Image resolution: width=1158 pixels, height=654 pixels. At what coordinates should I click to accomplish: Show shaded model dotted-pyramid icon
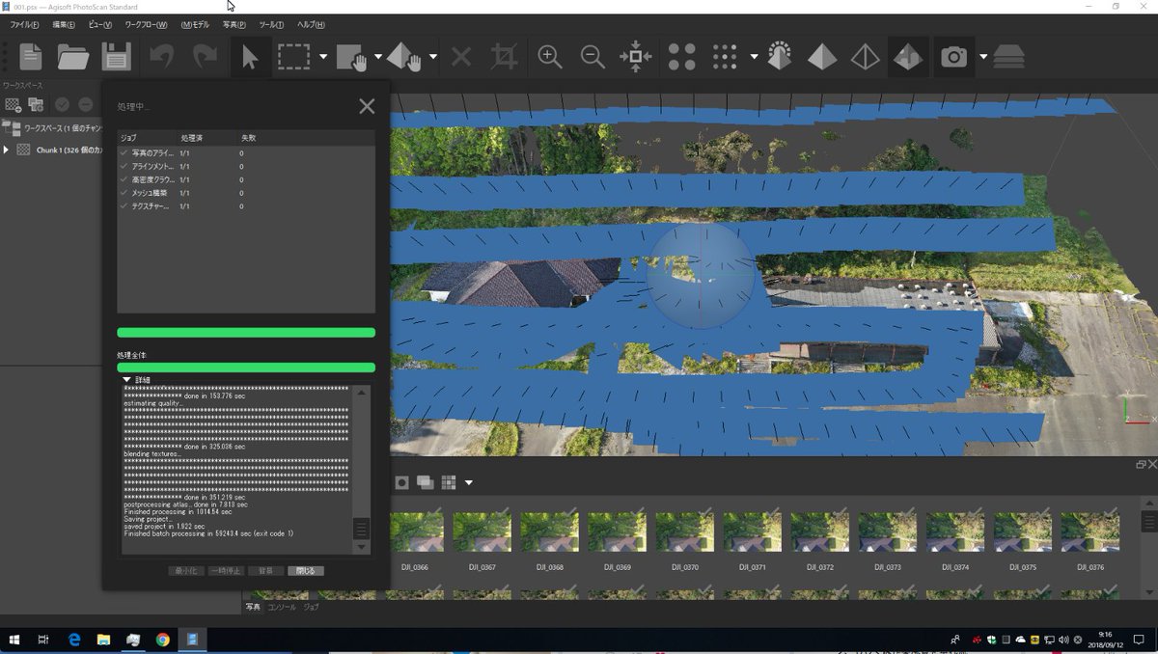click(x=780, y=57)
